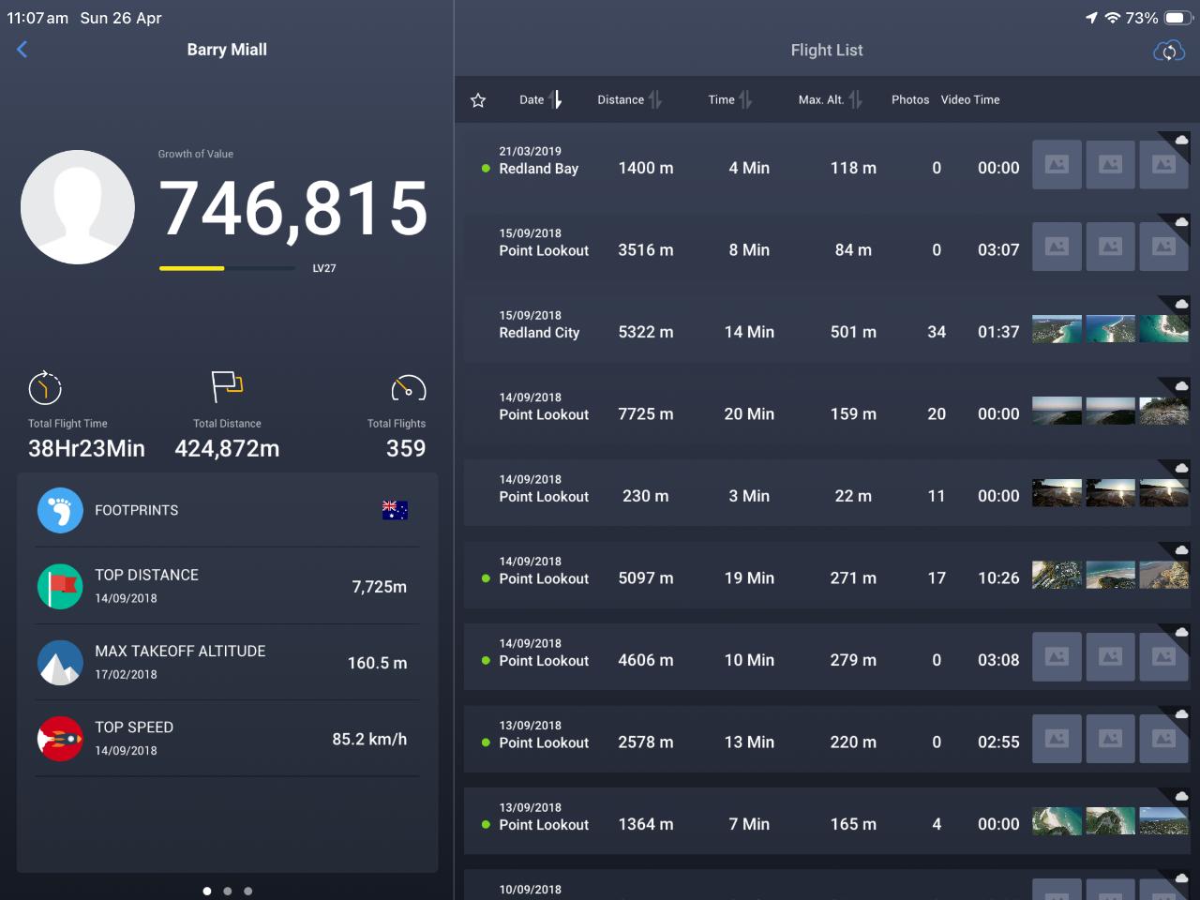Tap the Total Flight Time clock icon
The image size is (1200, 900).
point(45,387)
